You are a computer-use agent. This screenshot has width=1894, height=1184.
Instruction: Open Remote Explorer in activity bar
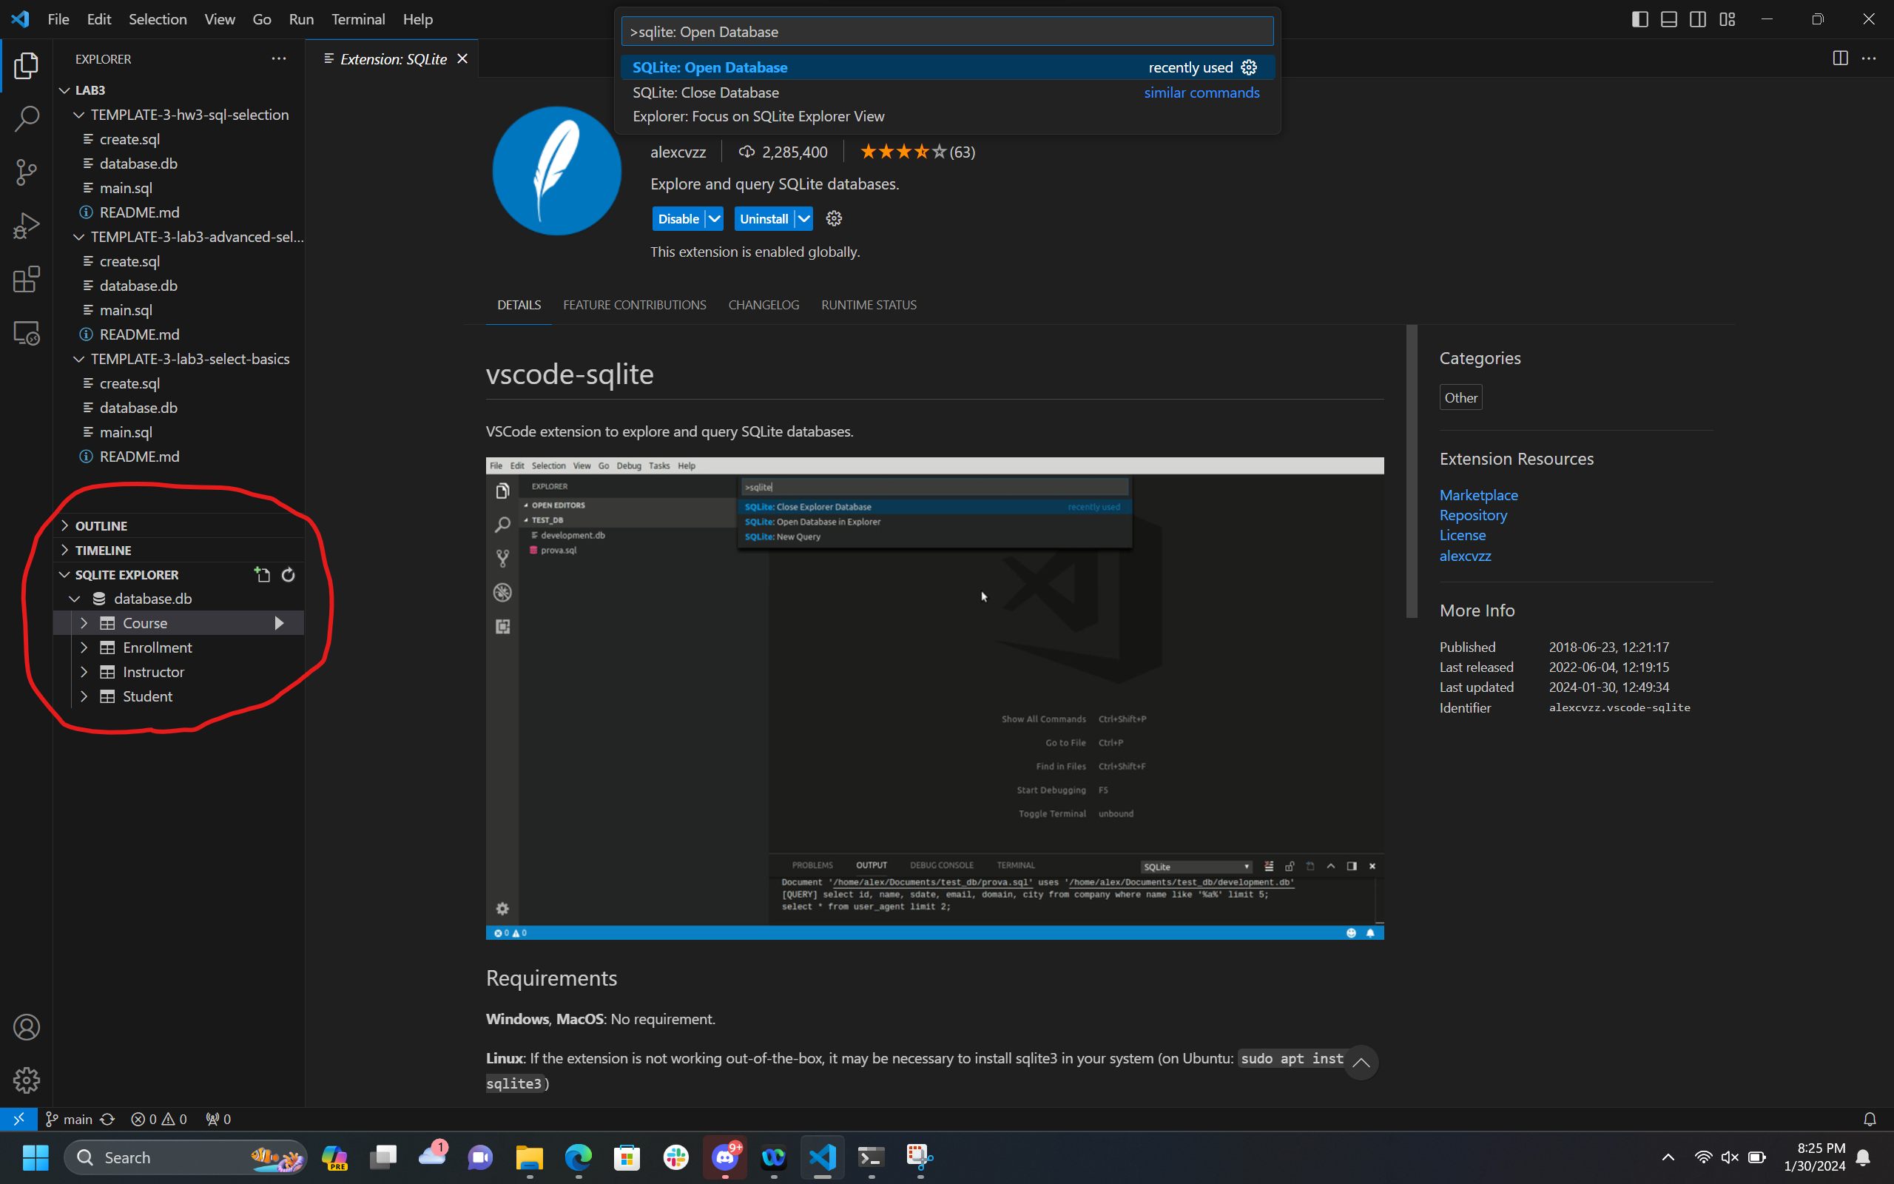[26, 334]
